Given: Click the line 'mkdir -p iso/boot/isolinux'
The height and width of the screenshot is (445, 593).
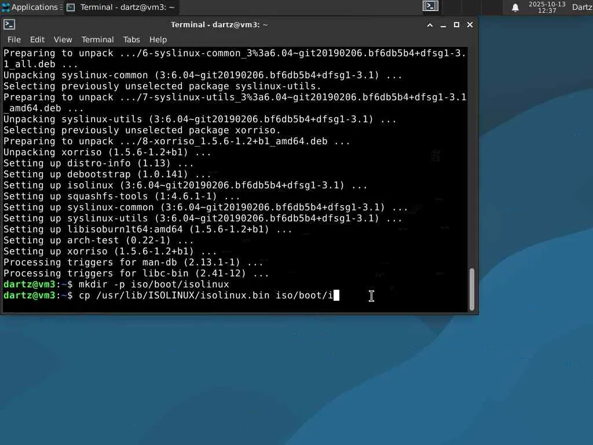Looking at the screenshot, I should 153,284.
